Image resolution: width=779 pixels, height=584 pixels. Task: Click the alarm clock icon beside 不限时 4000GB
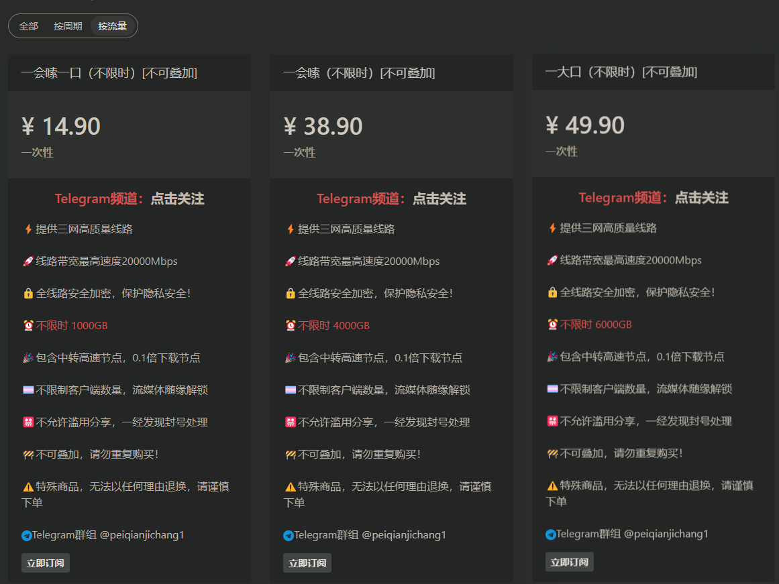click(291, 326)
